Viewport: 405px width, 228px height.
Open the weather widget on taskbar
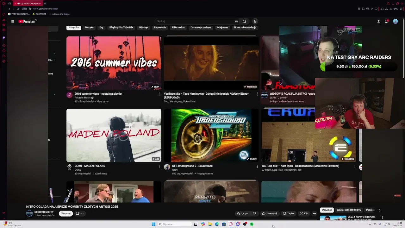(x=12, y=224)
